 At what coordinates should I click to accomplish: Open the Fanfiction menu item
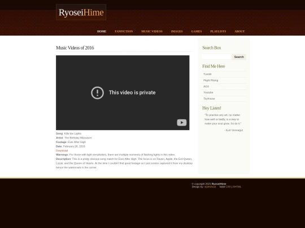click(124, 32)
